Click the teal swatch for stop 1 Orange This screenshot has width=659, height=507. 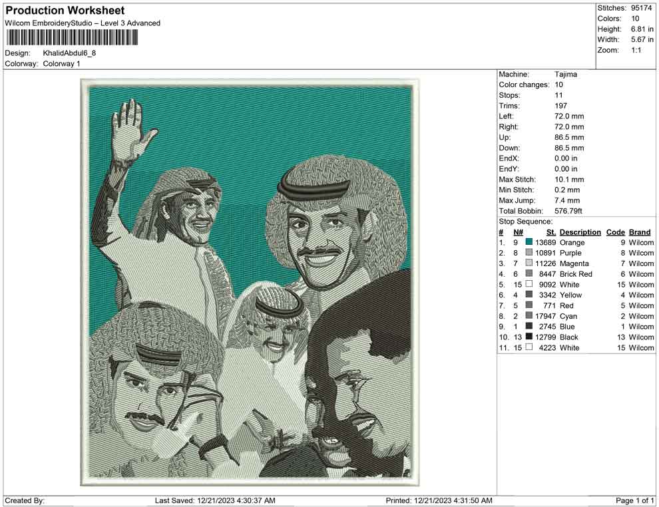[x=529, y=243]
